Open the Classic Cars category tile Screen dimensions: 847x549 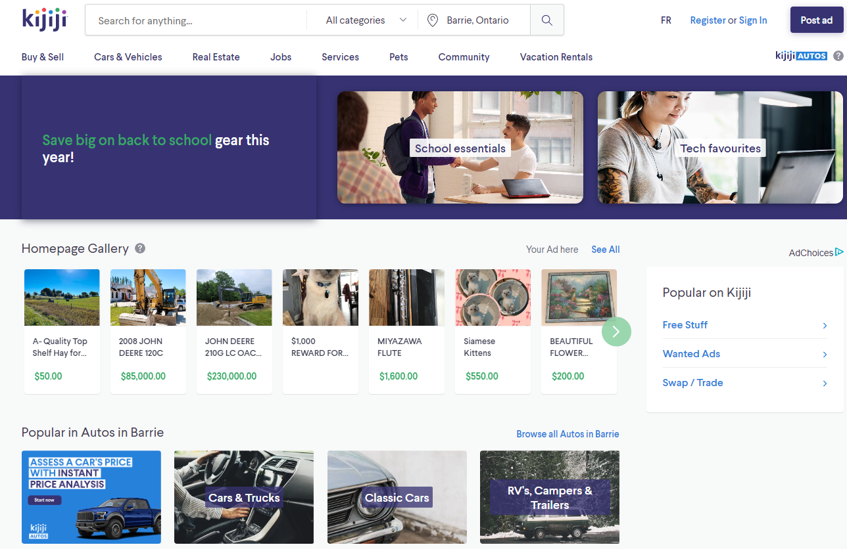click(397, 497)
